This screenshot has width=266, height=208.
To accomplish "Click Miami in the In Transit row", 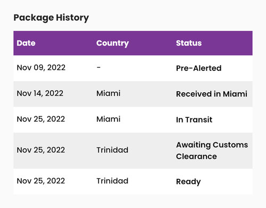I will click(109, 119).
